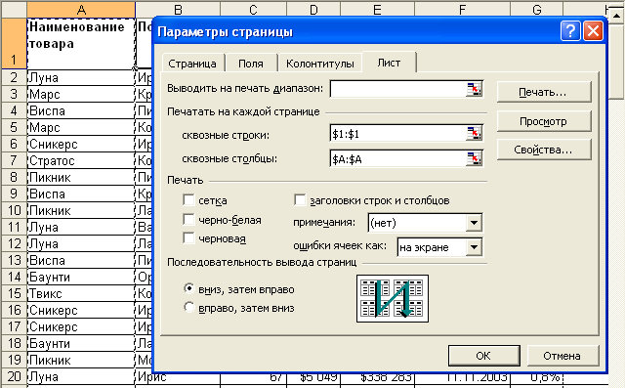Close the Параметры страницы dialog with X
625x388 pixels.
593,30
